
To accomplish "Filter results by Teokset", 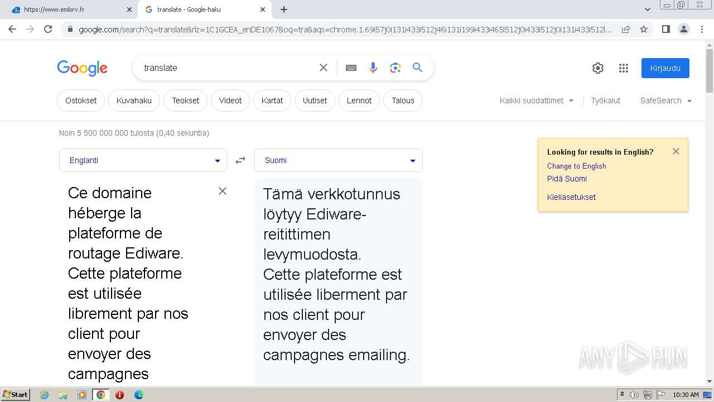I will (186, 100).
